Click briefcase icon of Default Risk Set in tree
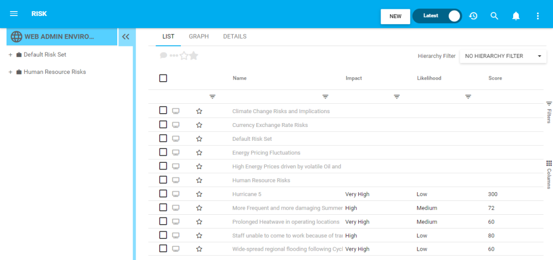The width and height of the screenshot is (553, 260). [19, 55]
